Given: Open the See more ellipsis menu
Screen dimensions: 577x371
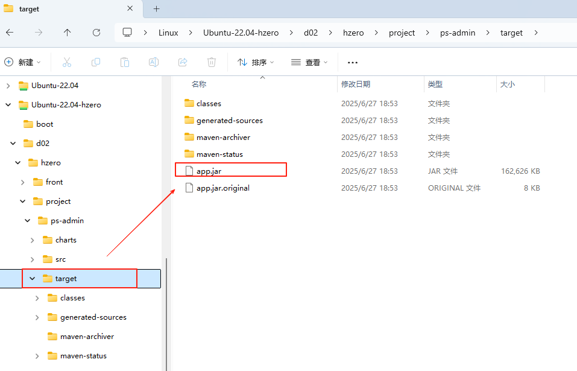Looking at the screenshot, I should [x=353, y=62].
